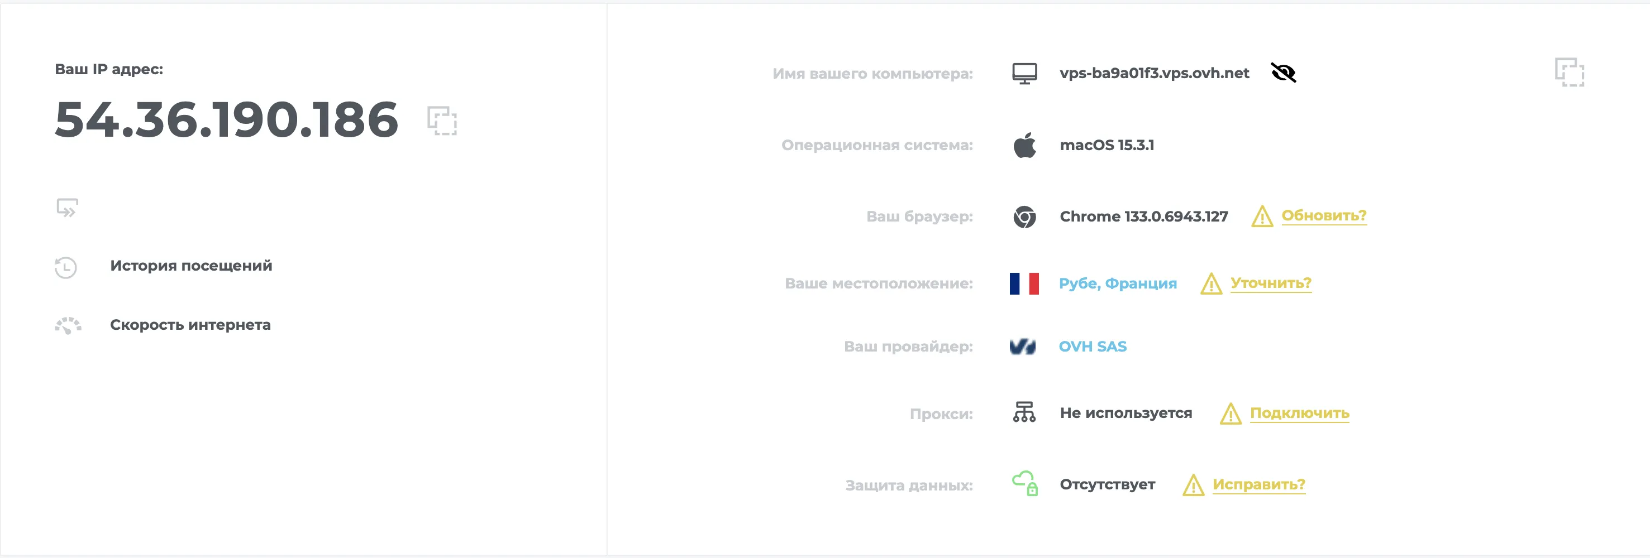Click the speedometer icon
1650x558 pixels.
68,325
